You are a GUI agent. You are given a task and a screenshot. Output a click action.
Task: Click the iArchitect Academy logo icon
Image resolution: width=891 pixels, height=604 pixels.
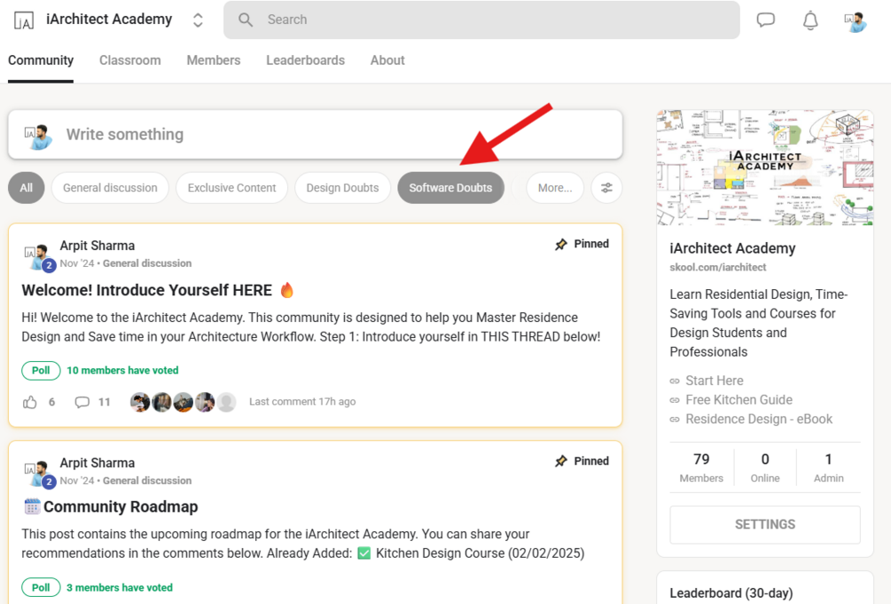[24, 20]
